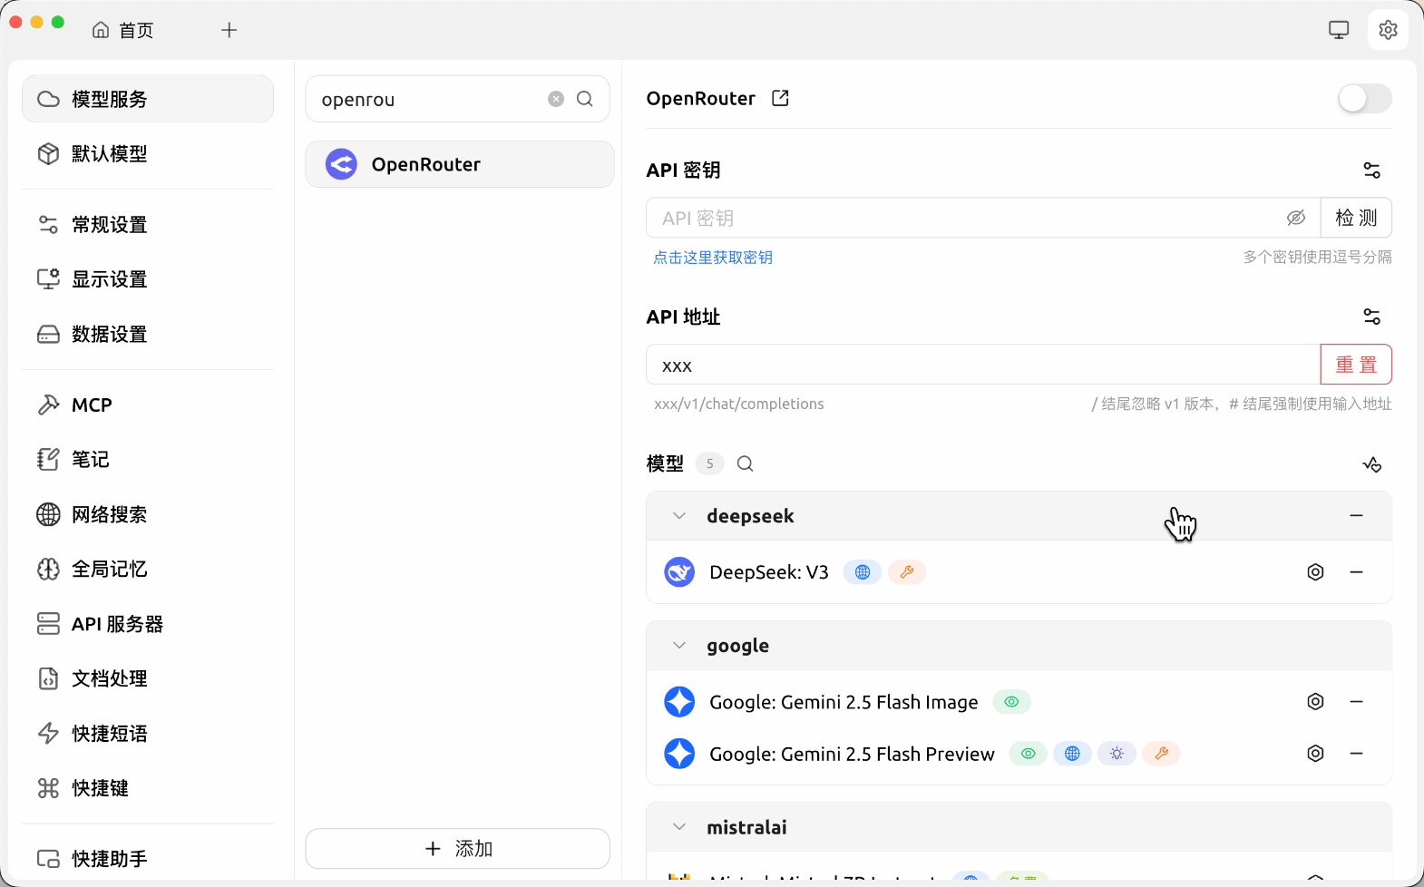Open API 密钥 management settings icon
Screen dimensions: 1424x887
pyautogui.click(x=1371, y=170)
